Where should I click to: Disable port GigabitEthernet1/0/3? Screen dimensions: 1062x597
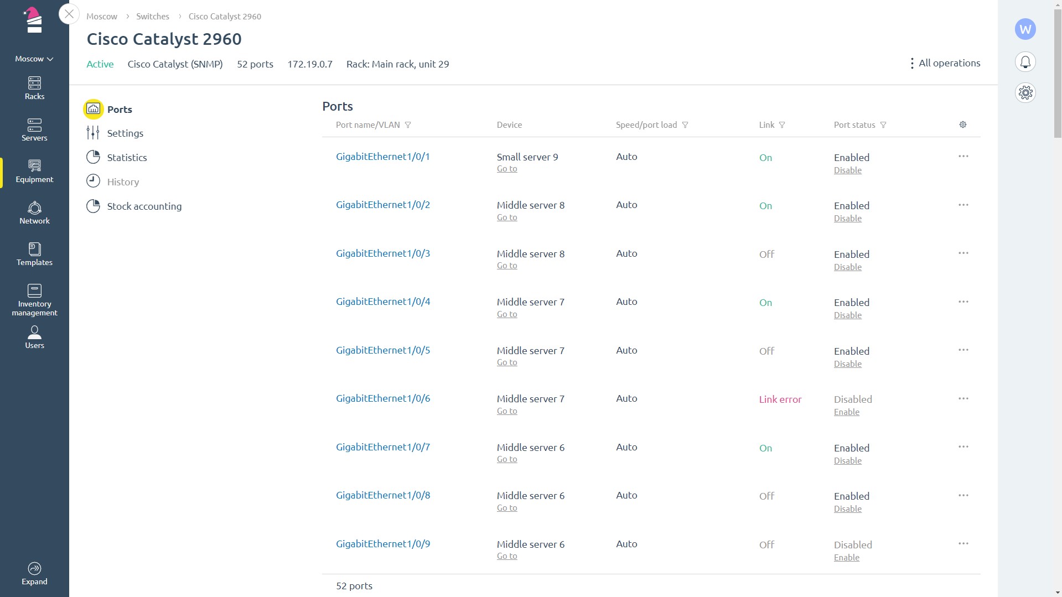pyautogui.click(x=847, y=267)
